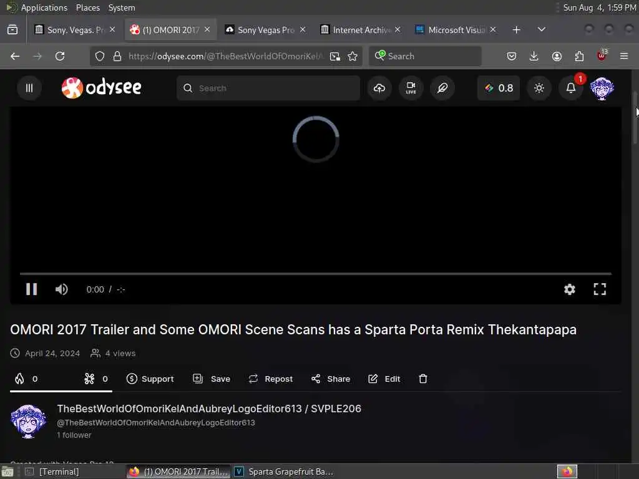The image size is (639, 479).
Task: Open the user avatar menu
Action: 602,88
